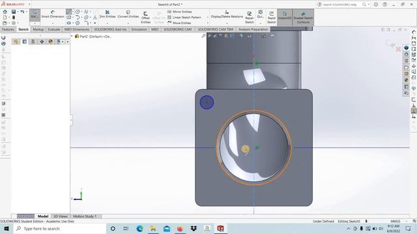Screen dimensions: 417x234
Task: Select the Corner Rectangle tool
Action: (x=68, y=18)
